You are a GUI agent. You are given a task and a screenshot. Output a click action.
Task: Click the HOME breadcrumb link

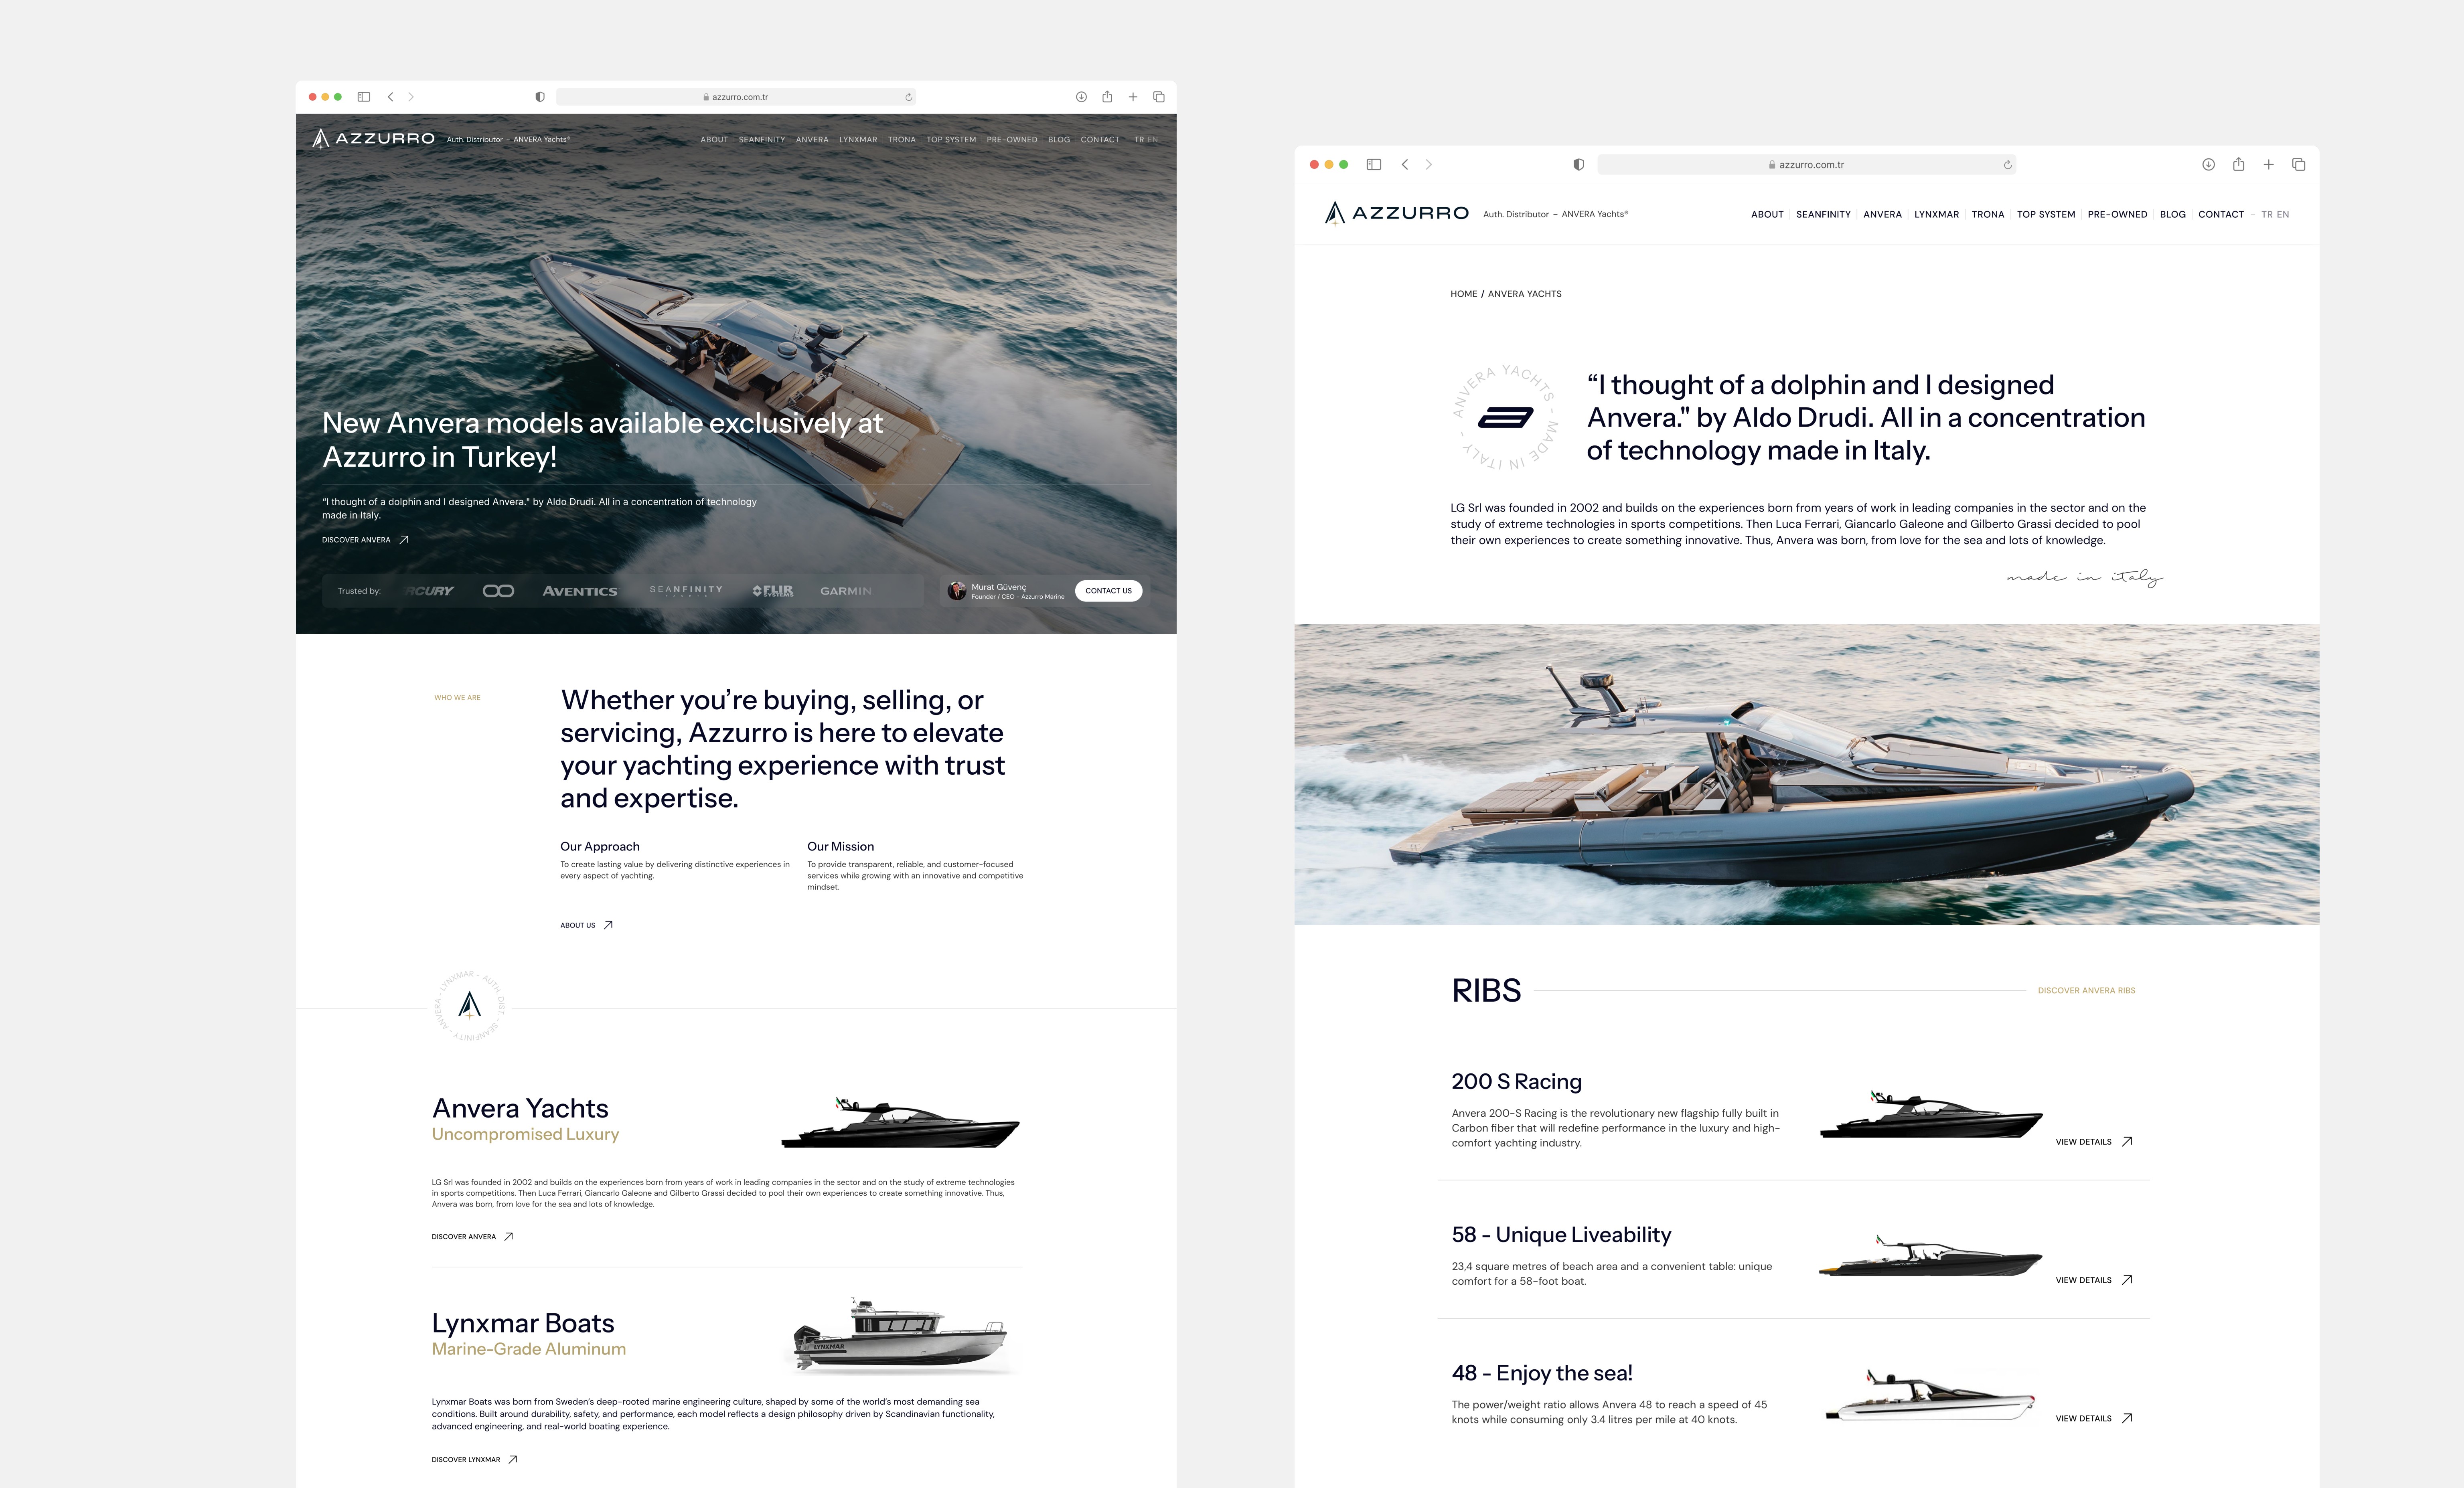1463,294
